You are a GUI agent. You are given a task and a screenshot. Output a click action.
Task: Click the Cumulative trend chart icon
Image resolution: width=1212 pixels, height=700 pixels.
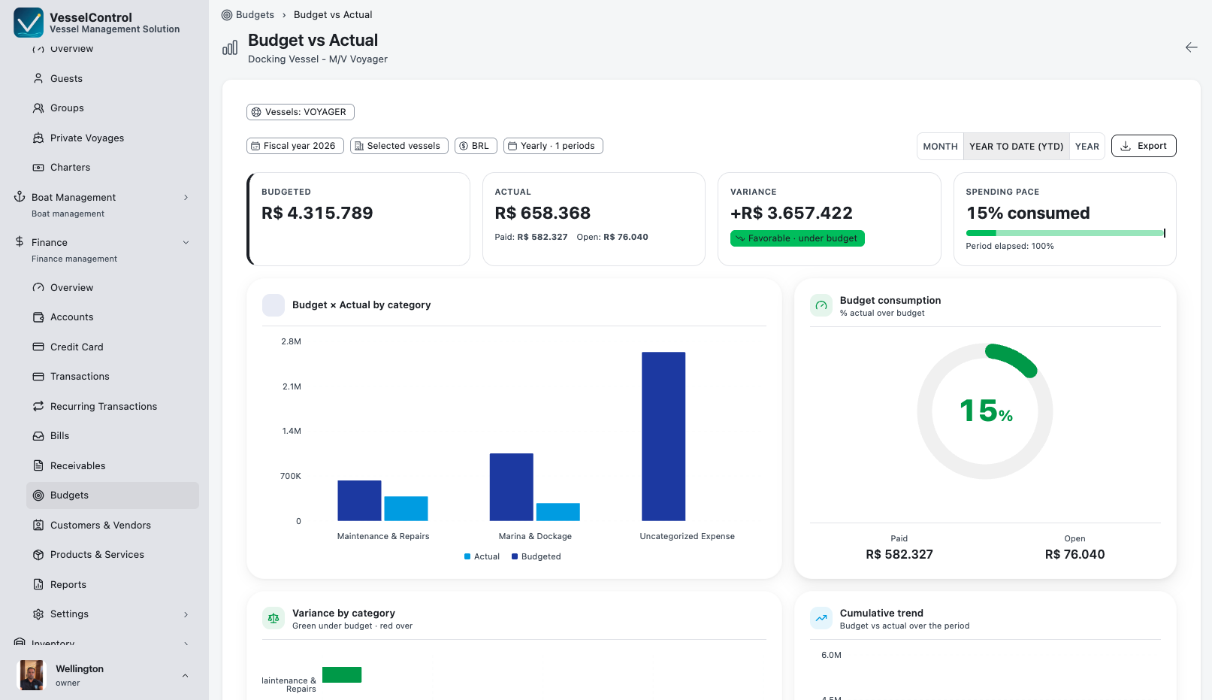pyautogui.click(x=821, y=618)
